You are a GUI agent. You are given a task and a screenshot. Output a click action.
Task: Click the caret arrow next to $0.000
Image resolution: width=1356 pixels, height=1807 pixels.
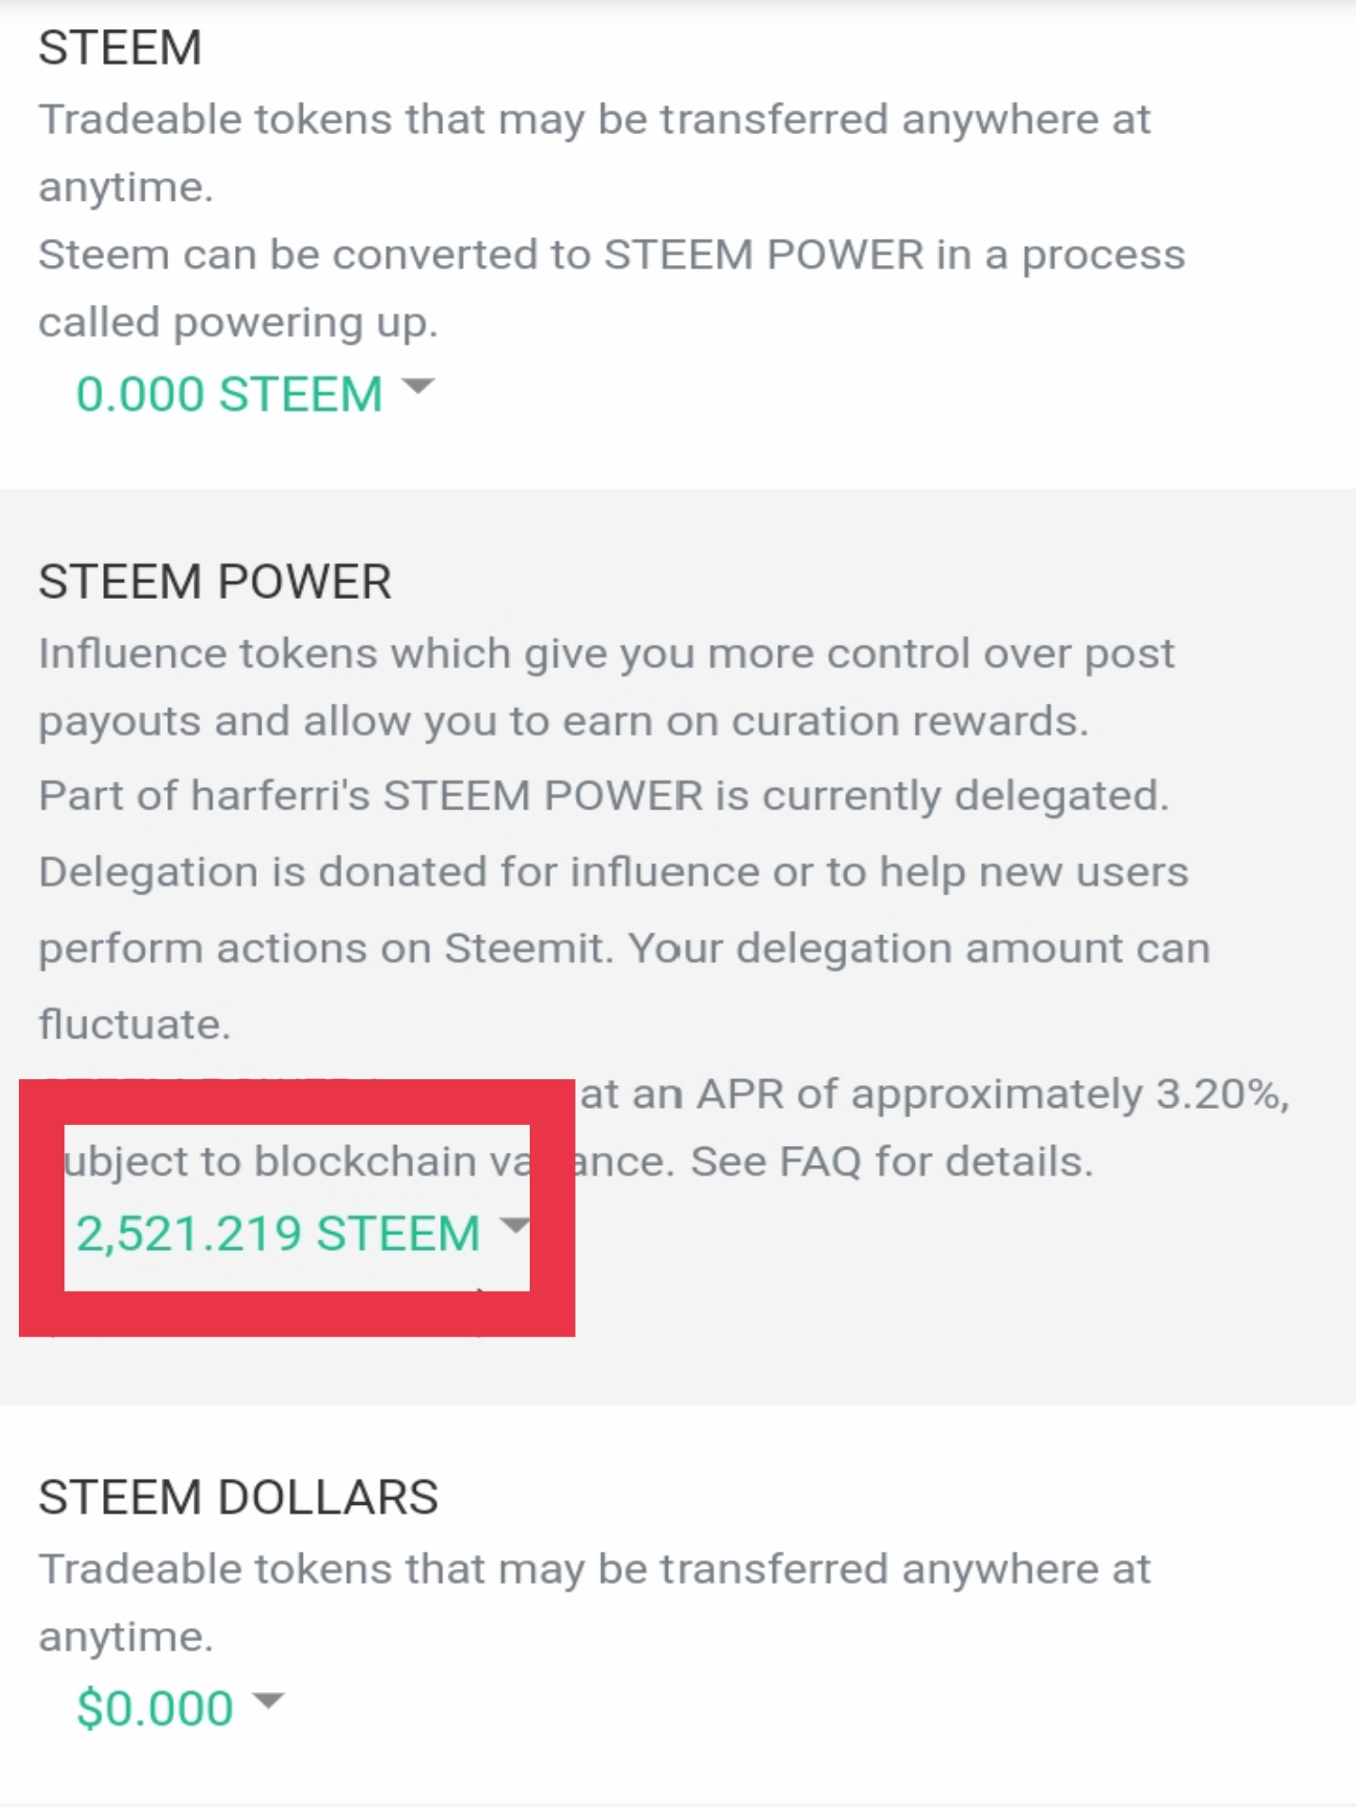(x=268, y=1700)
